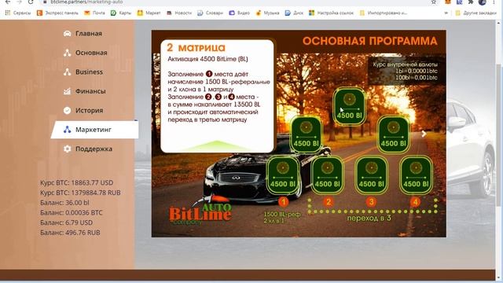Click the Баланс: 36.00 bl text
The image size is (503, 283).
click(x=64, y=203)
